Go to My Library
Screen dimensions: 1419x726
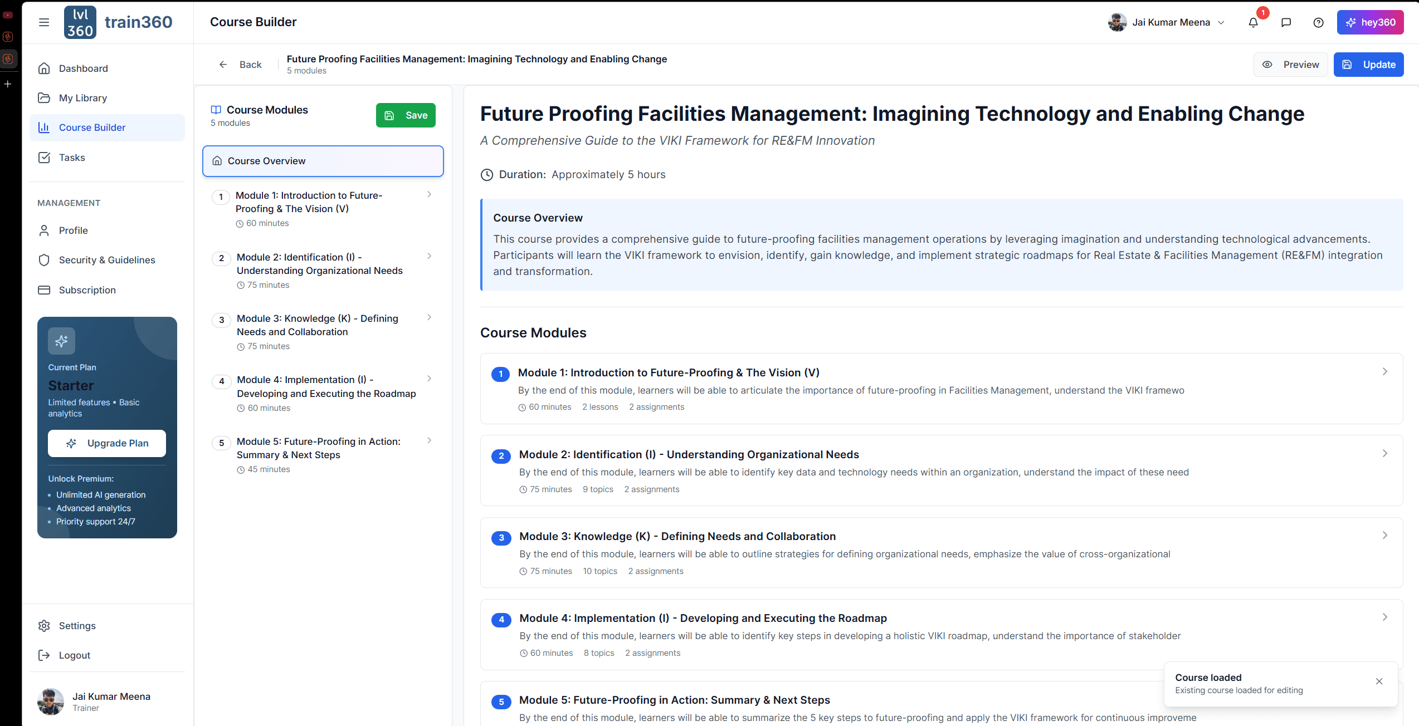click(x=83, y=98)
